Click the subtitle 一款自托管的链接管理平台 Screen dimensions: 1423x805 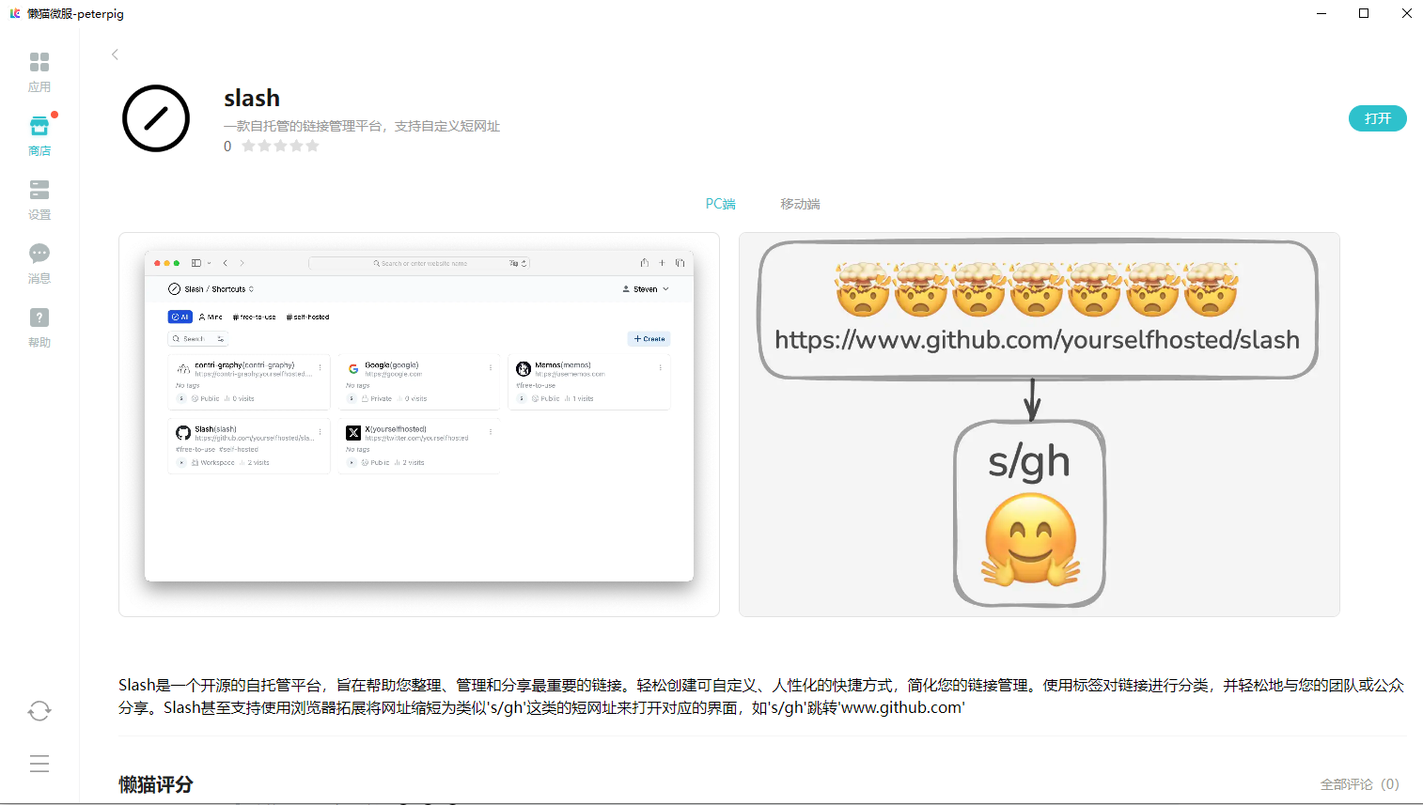tap(362, 126)
